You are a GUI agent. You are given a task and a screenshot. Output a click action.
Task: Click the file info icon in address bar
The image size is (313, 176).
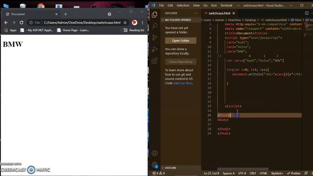click(x=31, y=22)
